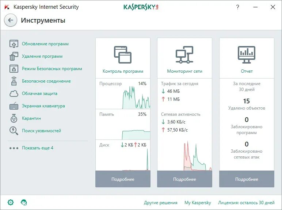Viewport: 282px width, 210px height.
Task: Click the Поиск уязвимостей magnifier icon
Action: click(x=14, y=131)
